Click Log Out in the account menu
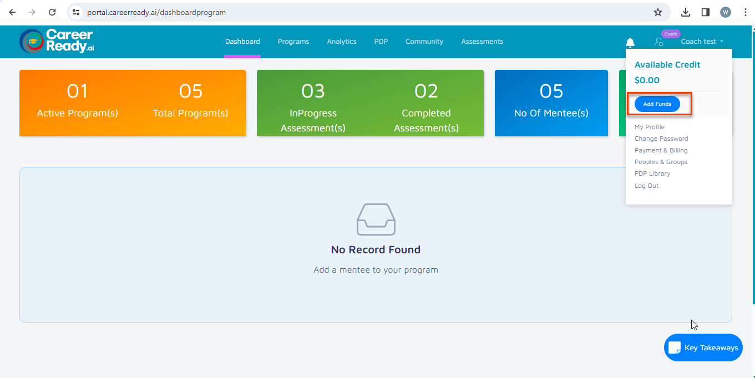 (646, 186)
